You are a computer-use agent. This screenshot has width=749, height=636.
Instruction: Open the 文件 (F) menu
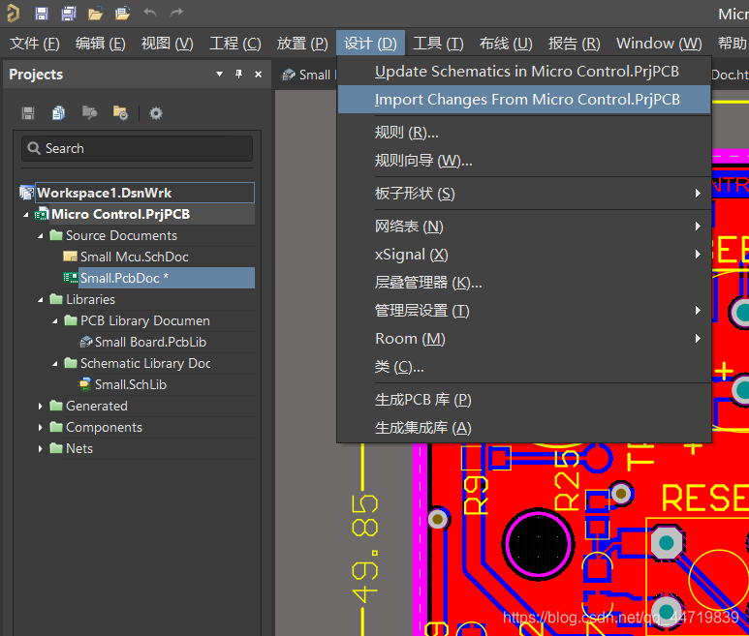(x=34, y=44)
